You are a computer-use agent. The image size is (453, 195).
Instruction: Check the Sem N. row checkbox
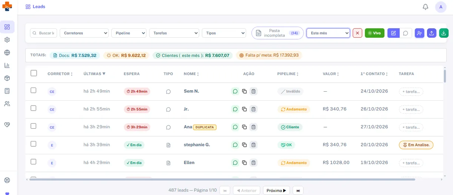[x=34, y=91]
